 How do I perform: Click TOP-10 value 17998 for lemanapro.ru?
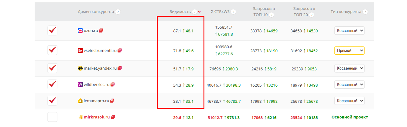tap(256, 101)
